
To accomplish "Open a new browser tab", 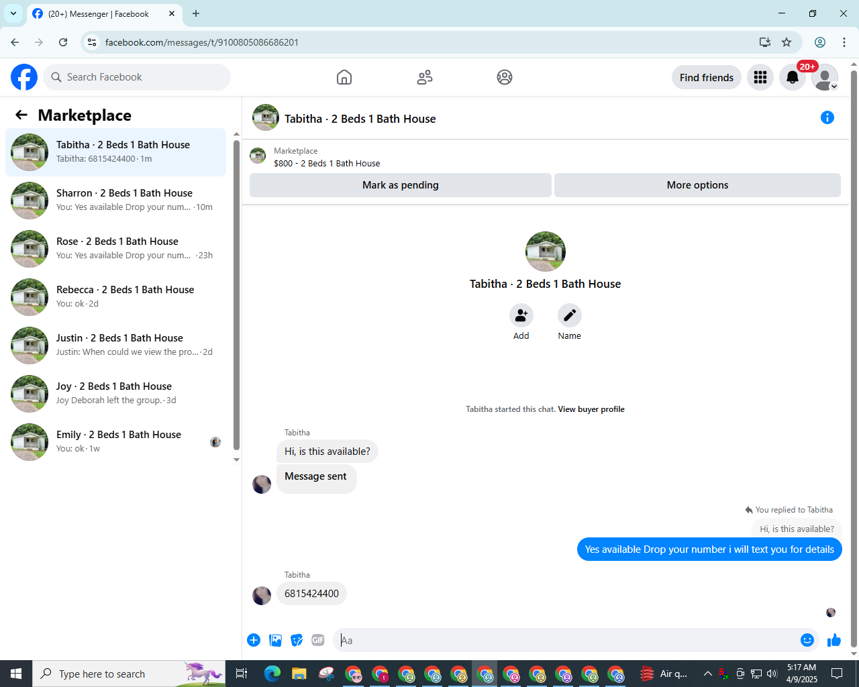I will [196, 13].
